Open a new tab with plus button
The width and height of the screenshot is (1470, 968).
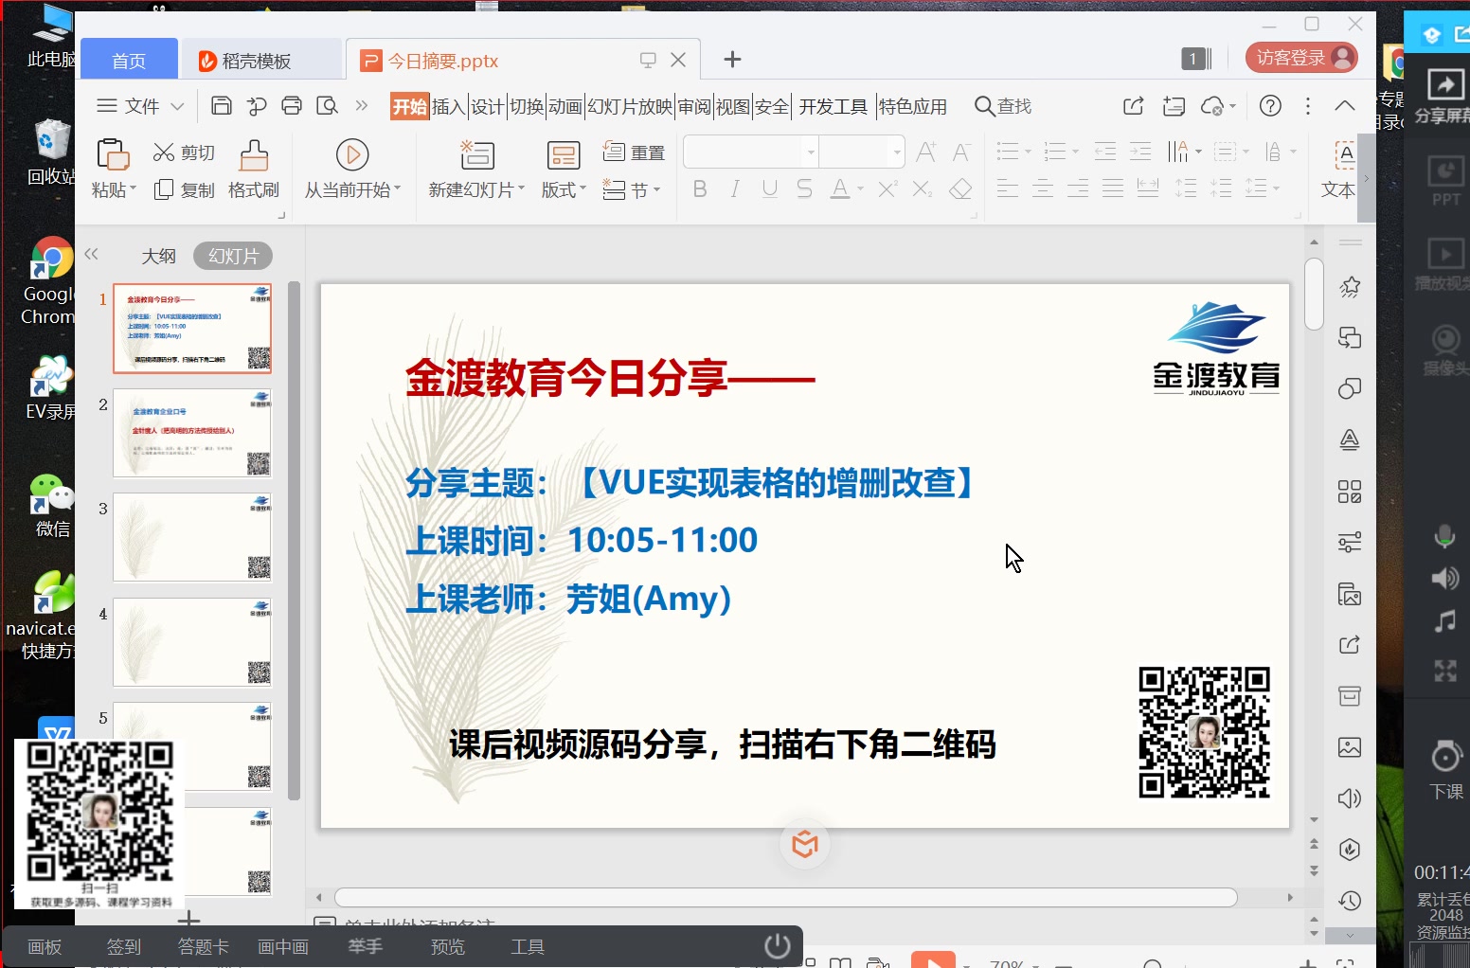click(732, 60)
